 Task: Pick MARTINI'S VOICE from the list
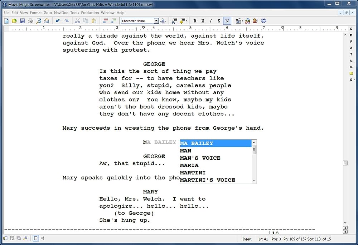coord(216,180)
